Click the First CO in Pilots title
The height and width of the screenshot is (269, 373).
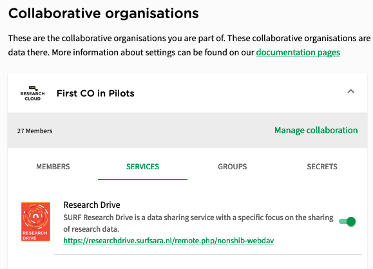95,93
